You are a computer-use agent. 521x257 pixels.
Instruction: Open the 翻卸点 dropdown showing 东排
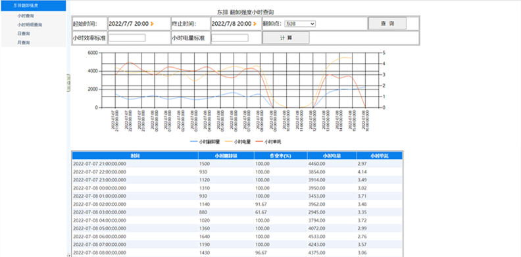pos(301,24)
